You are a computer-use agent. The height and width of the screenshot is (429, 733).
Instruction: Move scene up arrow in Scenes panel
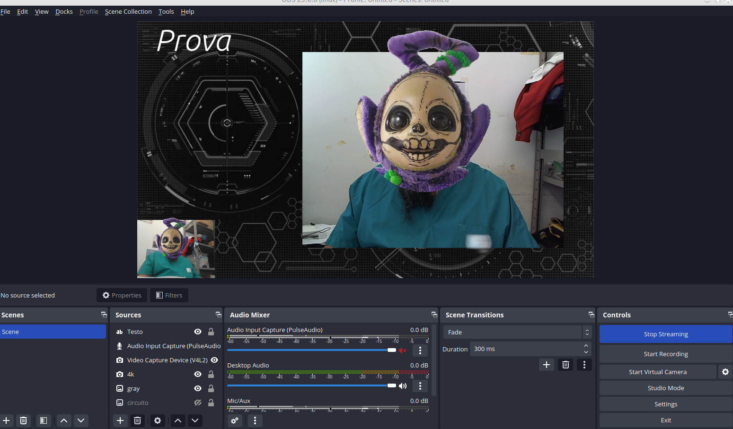click(64, 420)
